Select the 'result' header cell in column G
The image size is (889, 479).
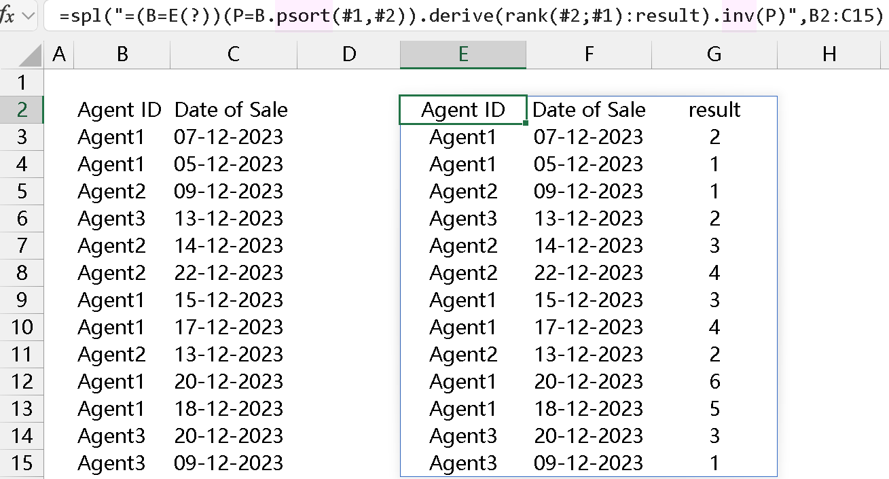click(714, 109)
